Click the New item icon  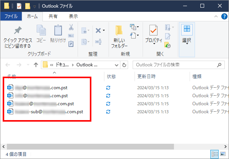[133, 27]
